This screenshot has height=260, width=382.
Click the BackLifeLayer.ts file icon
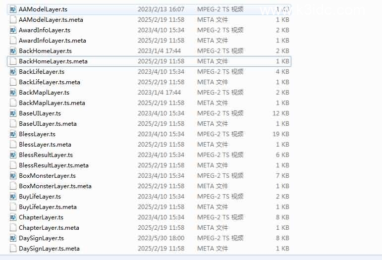(13, 72)
